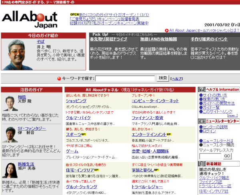Viewport: 240px width, 195px height.
Task: Open the 総額150万円 campaign link
Action: (109, 23)
